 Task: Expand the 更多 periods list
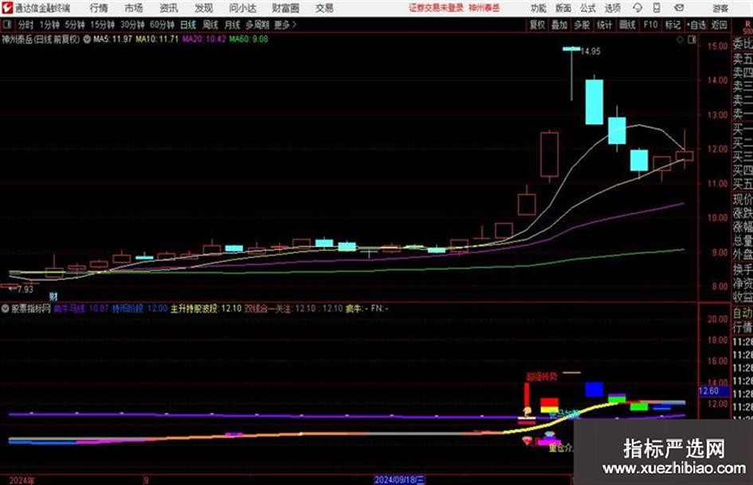(x=285, y=25)
